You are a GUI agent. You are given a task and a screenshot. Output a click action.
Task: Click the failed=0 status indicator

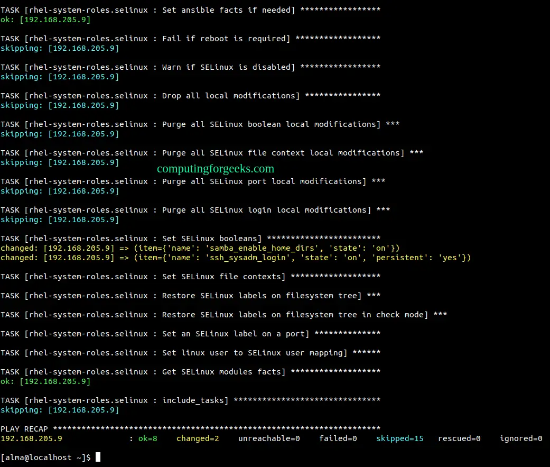[338, 438]
